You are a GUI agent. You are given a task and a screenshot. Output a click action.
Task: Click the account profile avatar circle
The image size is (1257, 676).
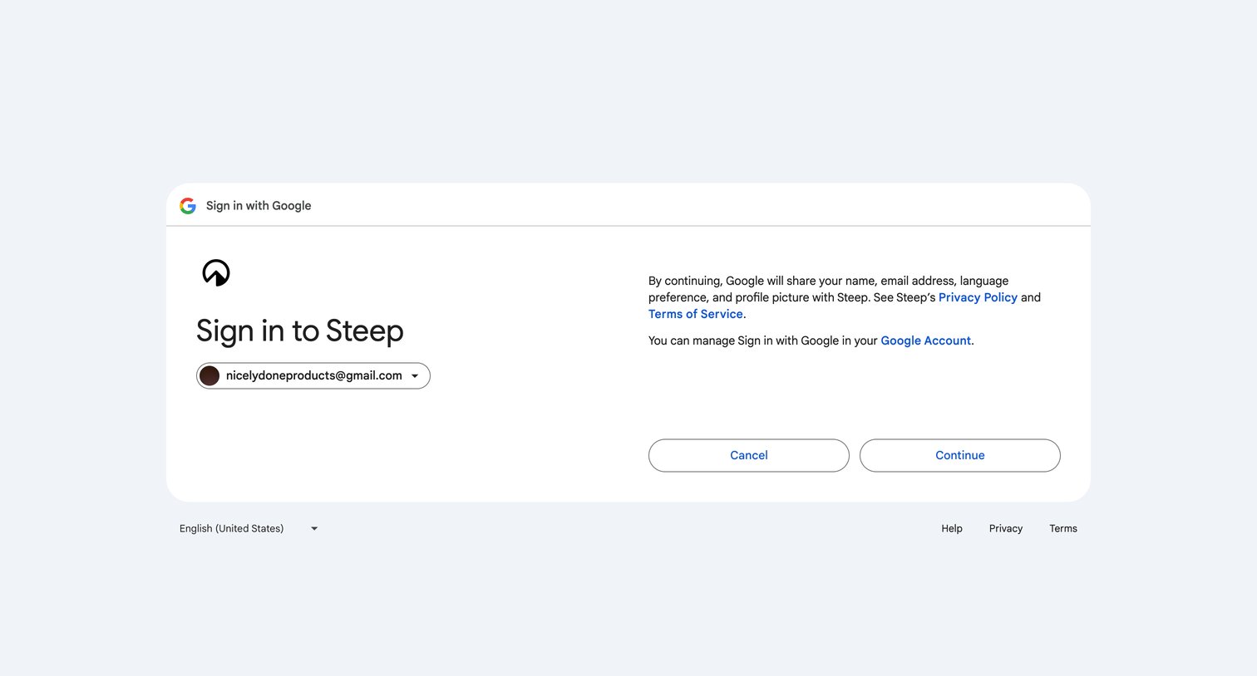209,375
